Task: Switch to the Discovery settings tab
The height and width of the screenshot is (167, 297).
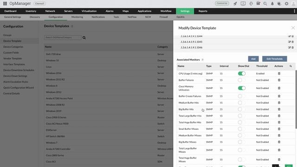Action: pyautogui.click(x=35, y=17)
